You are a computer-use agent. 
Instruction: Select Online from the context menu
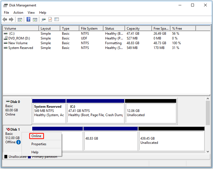pos(36,136)
